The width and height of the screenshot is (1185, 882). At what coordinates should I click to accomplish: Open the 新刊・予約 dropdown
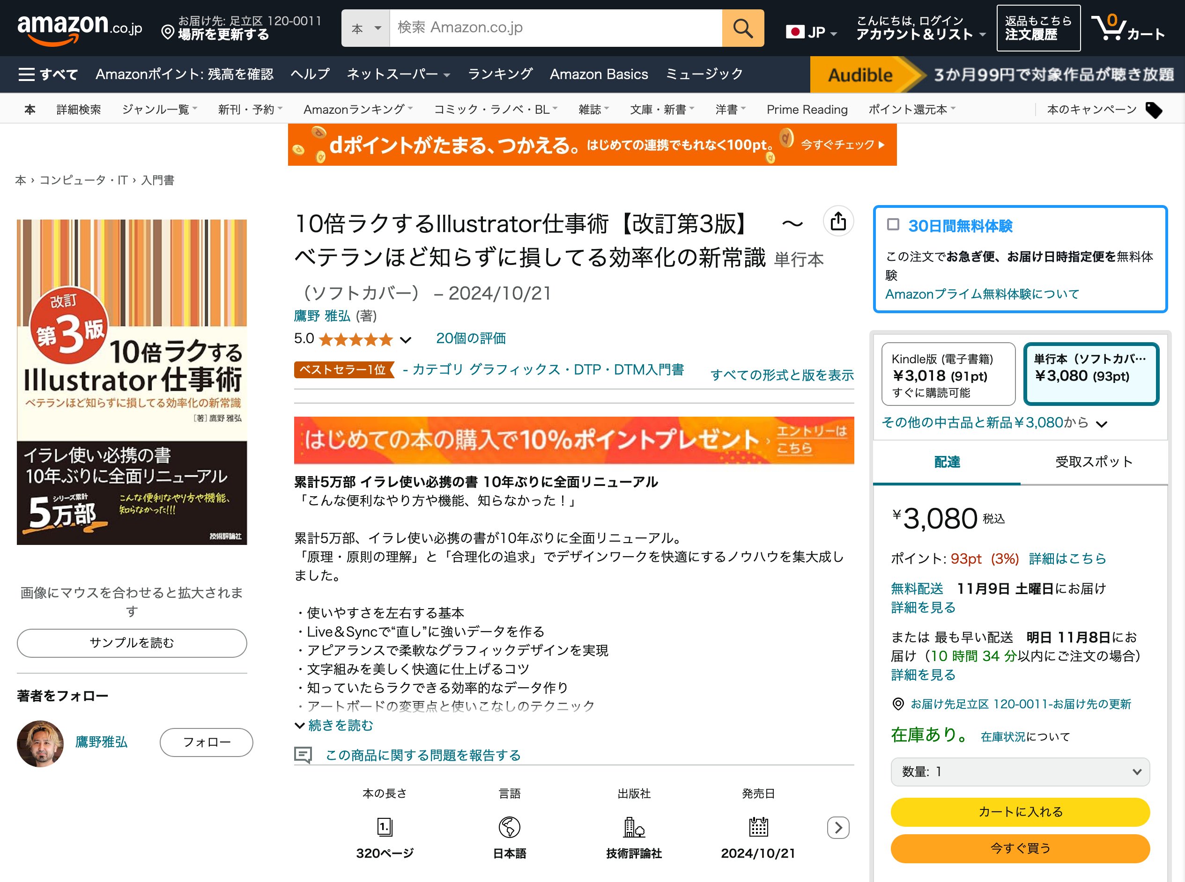coord(250,110)
